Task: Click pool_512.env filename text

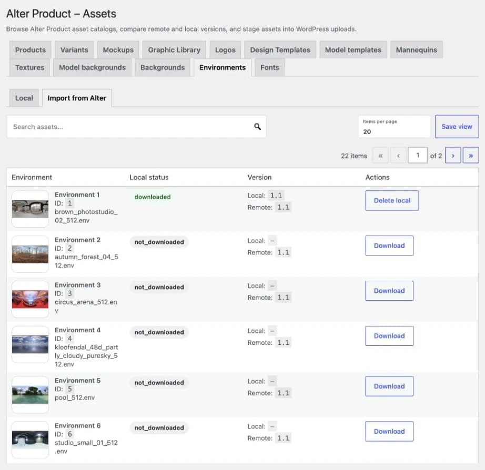Action: [75, 397]
